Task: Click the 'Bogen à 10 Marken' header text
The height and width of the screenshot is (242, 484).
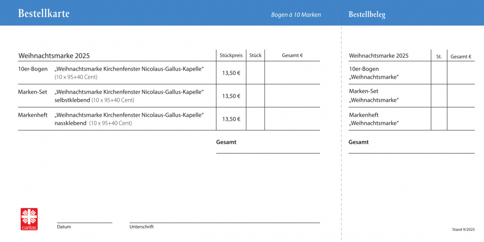Action: 296,15
